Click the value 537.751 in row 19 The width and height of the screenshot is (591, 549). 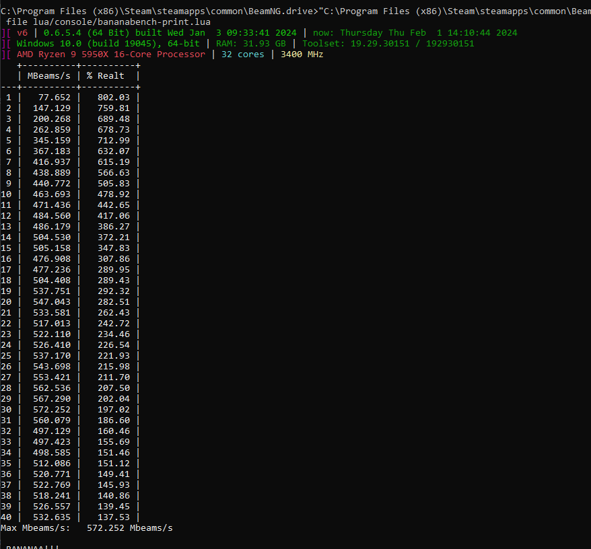tap(52, 291)
